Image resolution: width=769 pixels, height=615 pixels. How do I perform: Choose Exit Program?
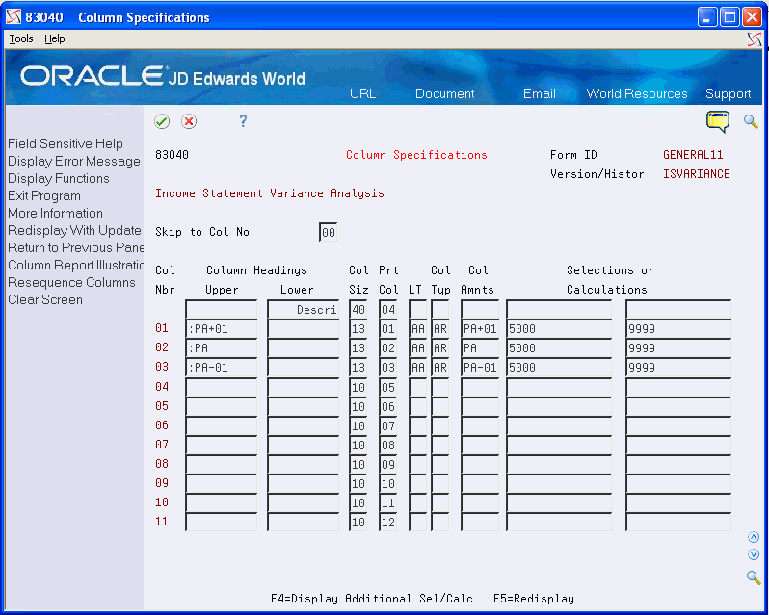click(x=44, y=196)
